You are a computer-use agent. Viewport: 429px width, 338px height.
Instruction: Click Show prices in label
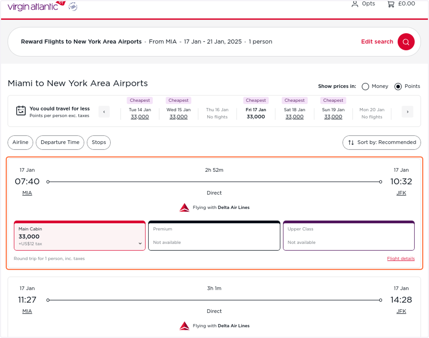[337, 86]
